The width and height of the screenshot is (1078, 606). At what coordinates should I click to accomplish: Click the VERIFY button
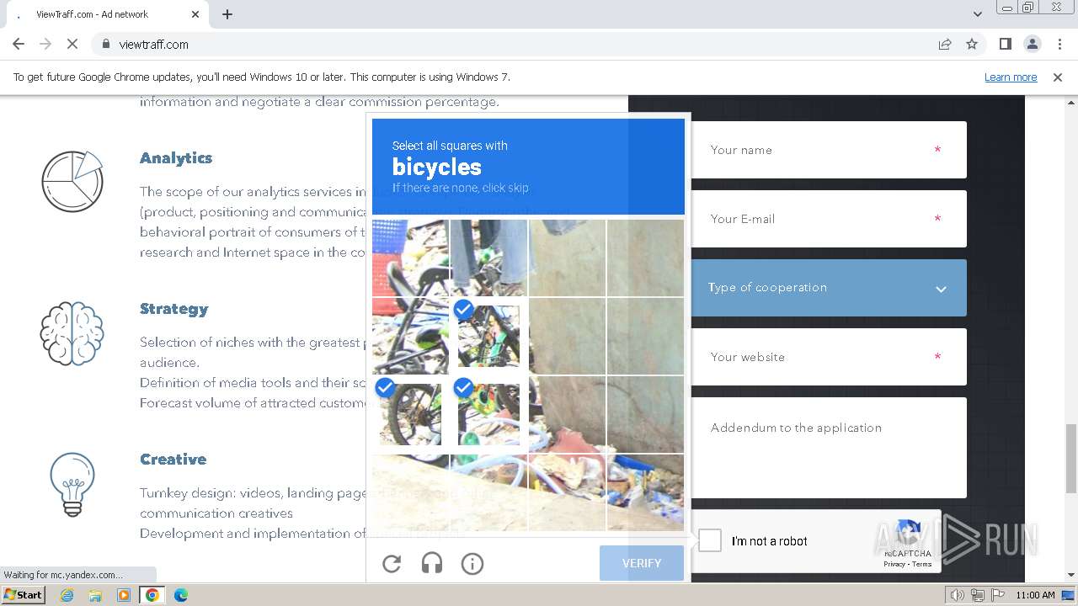point(642,563)
